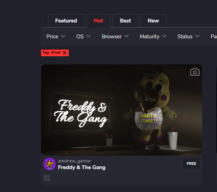Open the Freddy & The Gang title link

[82, 167]
